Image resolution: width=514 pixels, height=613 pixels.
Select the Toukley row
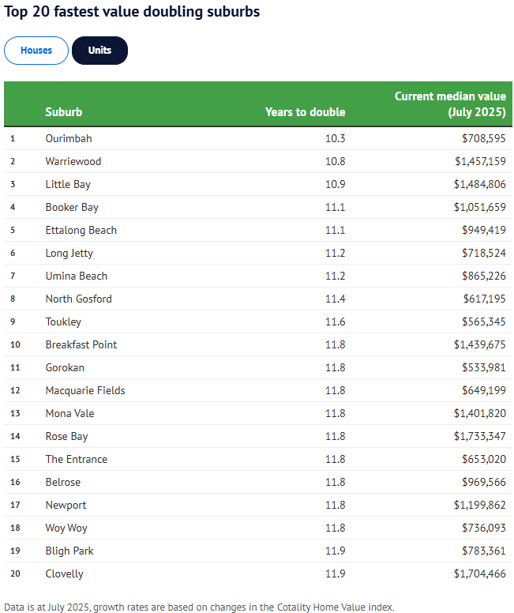tap(63, 322)
